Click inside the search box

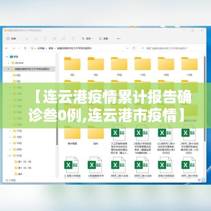(172, 48)
